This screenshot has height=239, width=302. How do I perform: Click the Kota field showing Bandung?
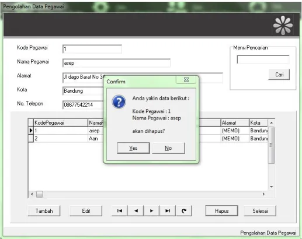(x=83, y=91)
